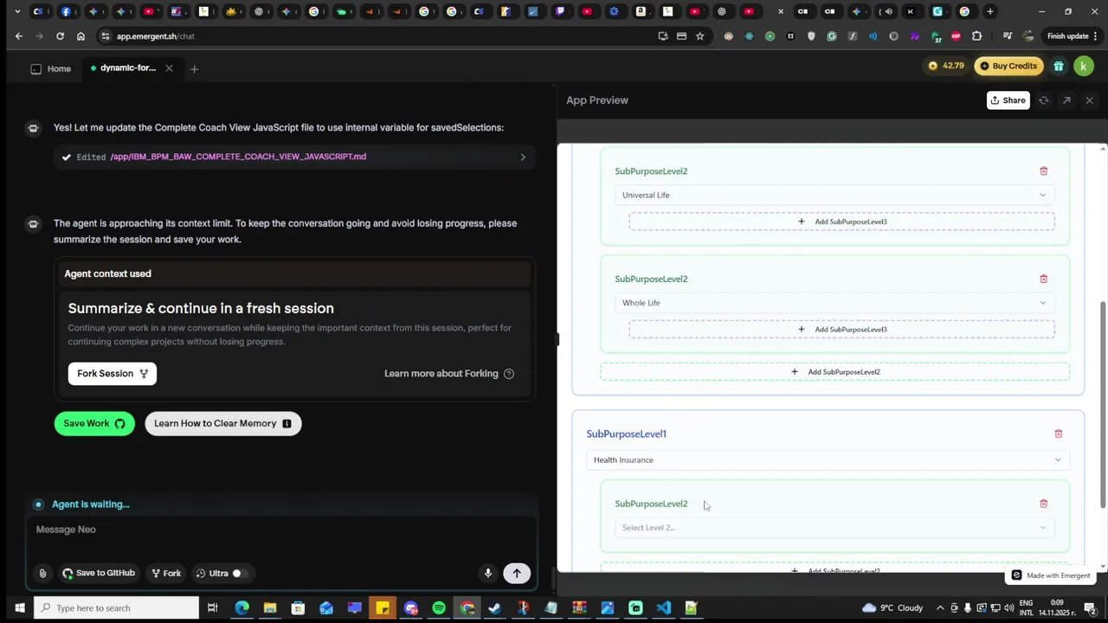Close the dynamic-for... project tab
Image resolution: width=1108 pixels, height=623 pixels.
click(x=169, y=68)
